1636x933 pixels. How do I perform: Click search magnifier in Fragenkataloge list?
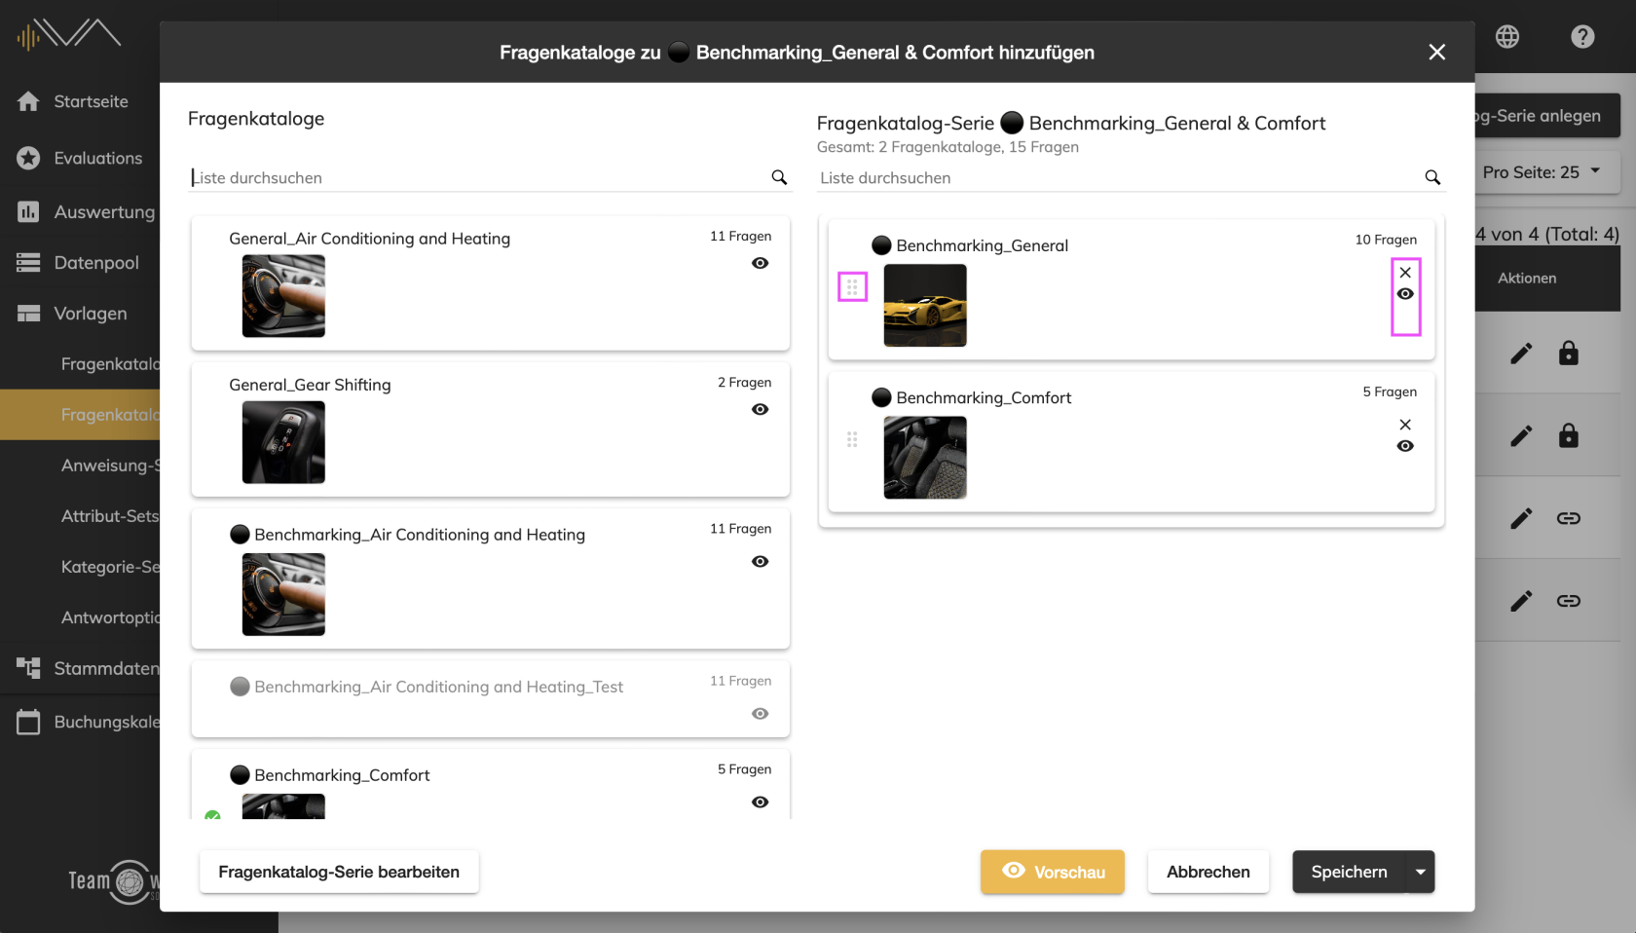[x=779, y=177]
